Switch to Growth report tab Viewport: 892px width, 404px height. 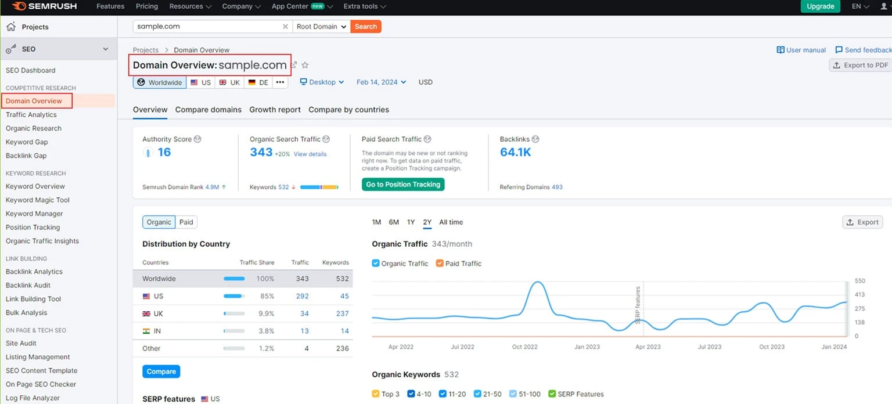pos(275,110)
